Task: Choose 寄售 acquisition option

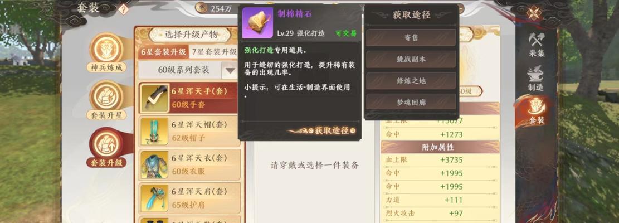Action: (x=411, y=38)
